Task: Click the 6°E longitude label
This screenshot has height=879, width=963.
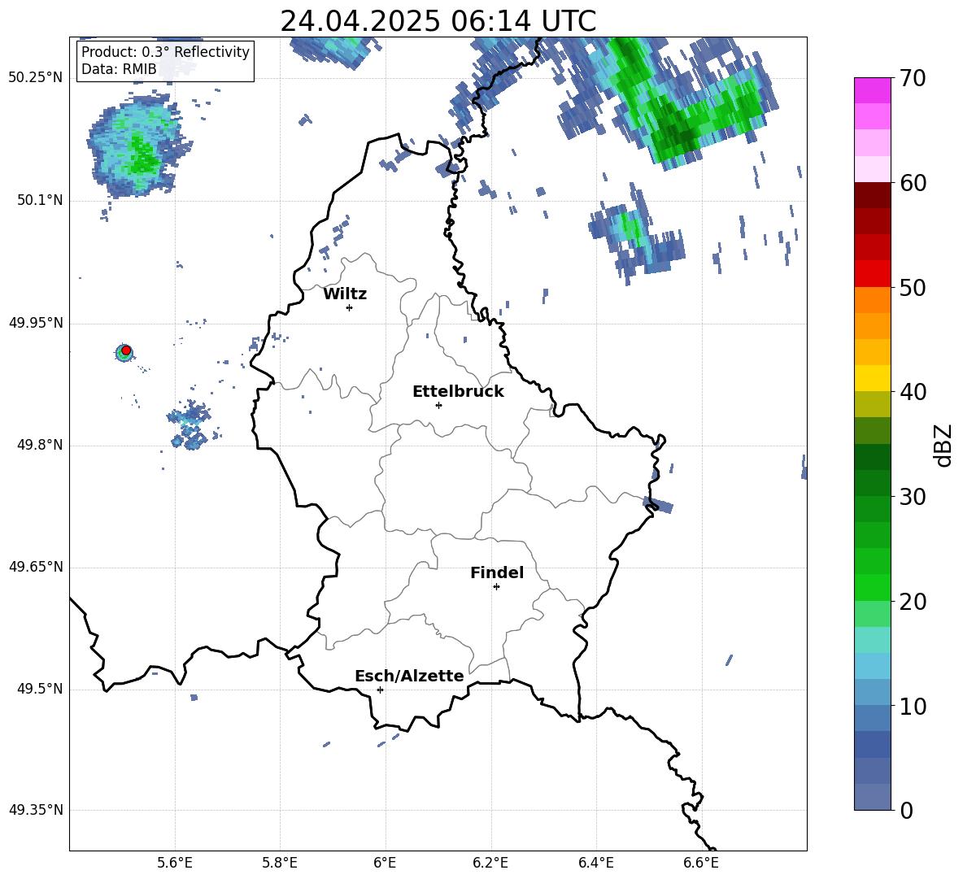Action: tap(385, 863)
